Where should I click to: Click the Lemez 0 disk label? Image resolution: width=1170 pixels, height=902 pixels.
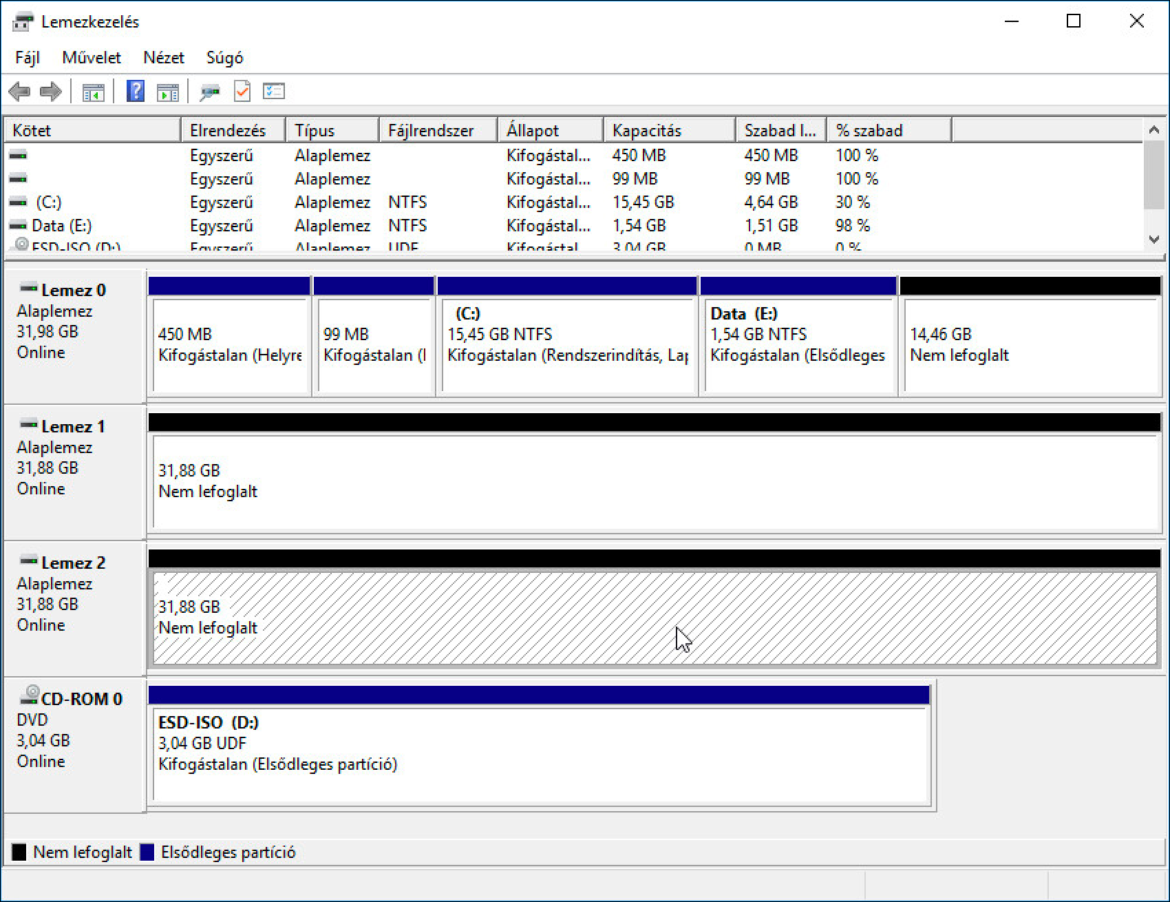[74, 291]
